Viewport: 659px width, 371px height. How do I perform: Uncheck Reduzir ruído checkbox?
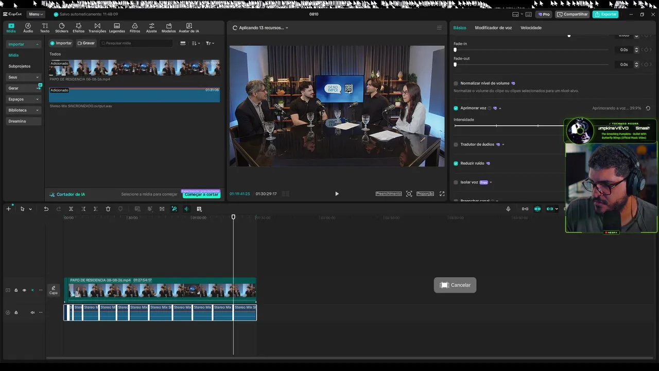[456, 163]
